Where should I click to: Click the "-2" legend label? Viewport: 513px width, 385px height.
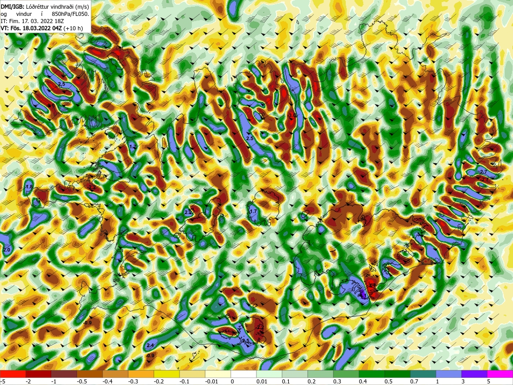(28, 381)
